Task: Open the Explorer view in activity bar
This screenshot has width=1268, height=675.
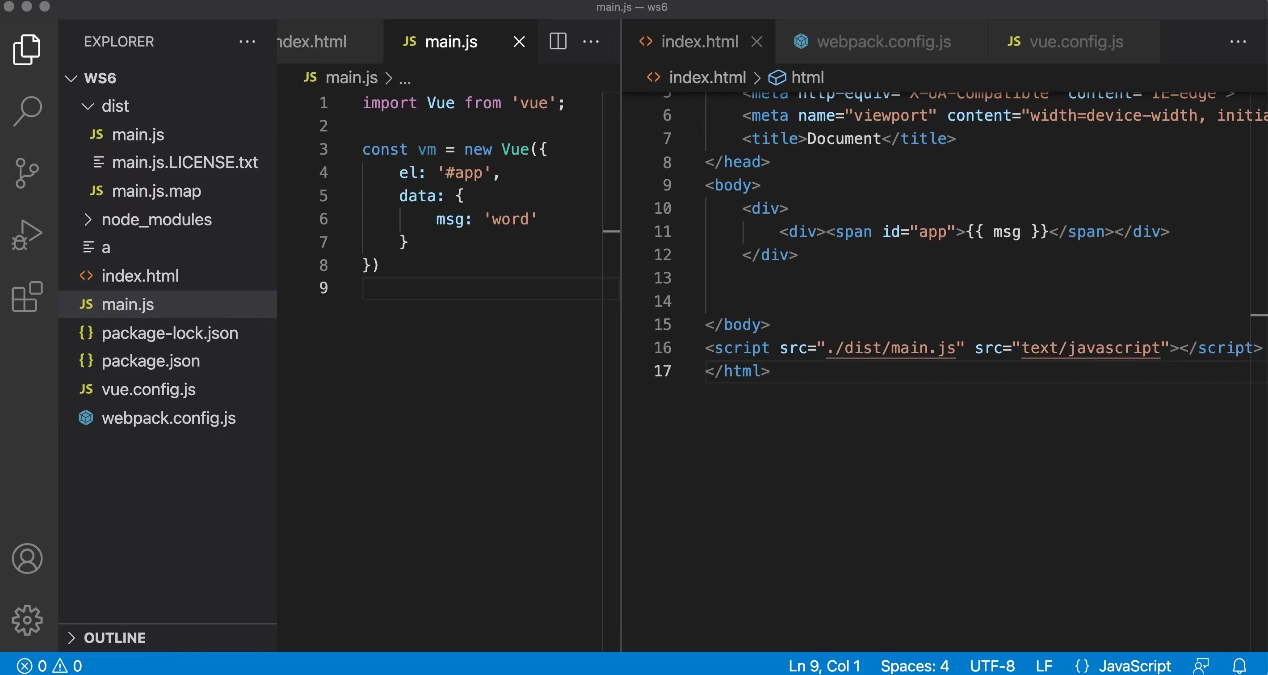Action: [27, 49]
